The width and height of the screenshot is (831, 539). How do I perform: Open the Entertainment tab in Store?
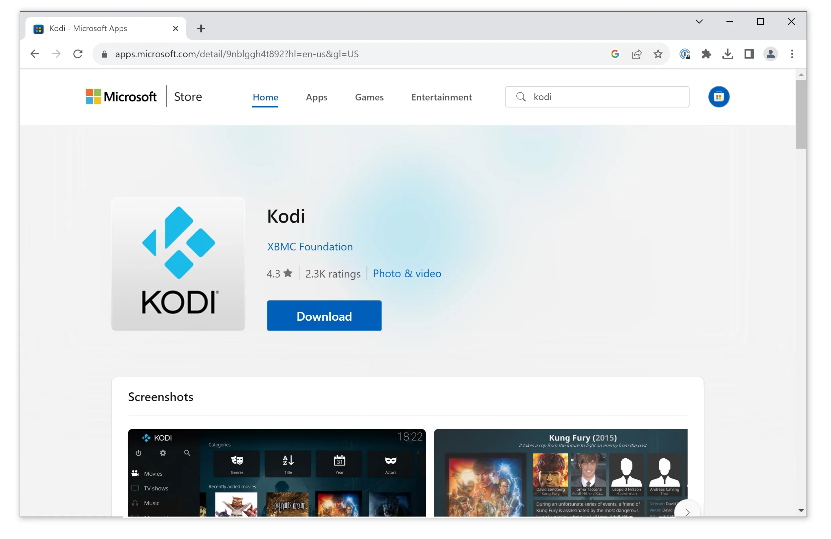tap(441, 97)
